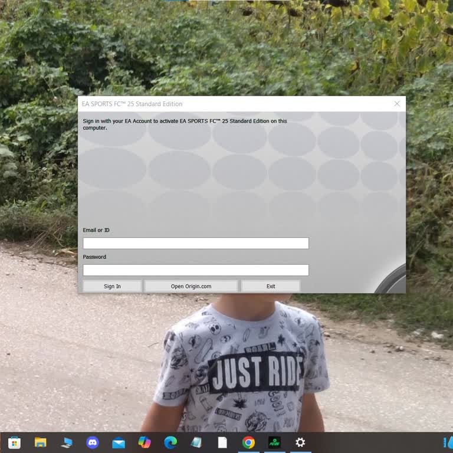Open Settings gear in the taskbar

300,442
